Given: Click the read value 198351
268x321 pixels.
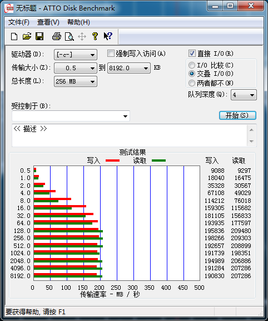Looking at the screenshot, I should 241,253.
